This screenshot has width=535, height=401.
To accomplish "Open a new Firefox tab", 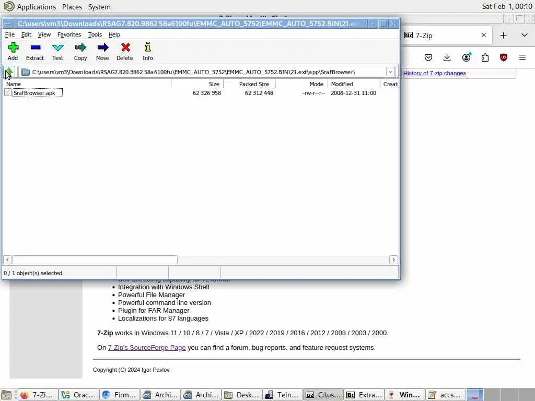I will point(503,35).
